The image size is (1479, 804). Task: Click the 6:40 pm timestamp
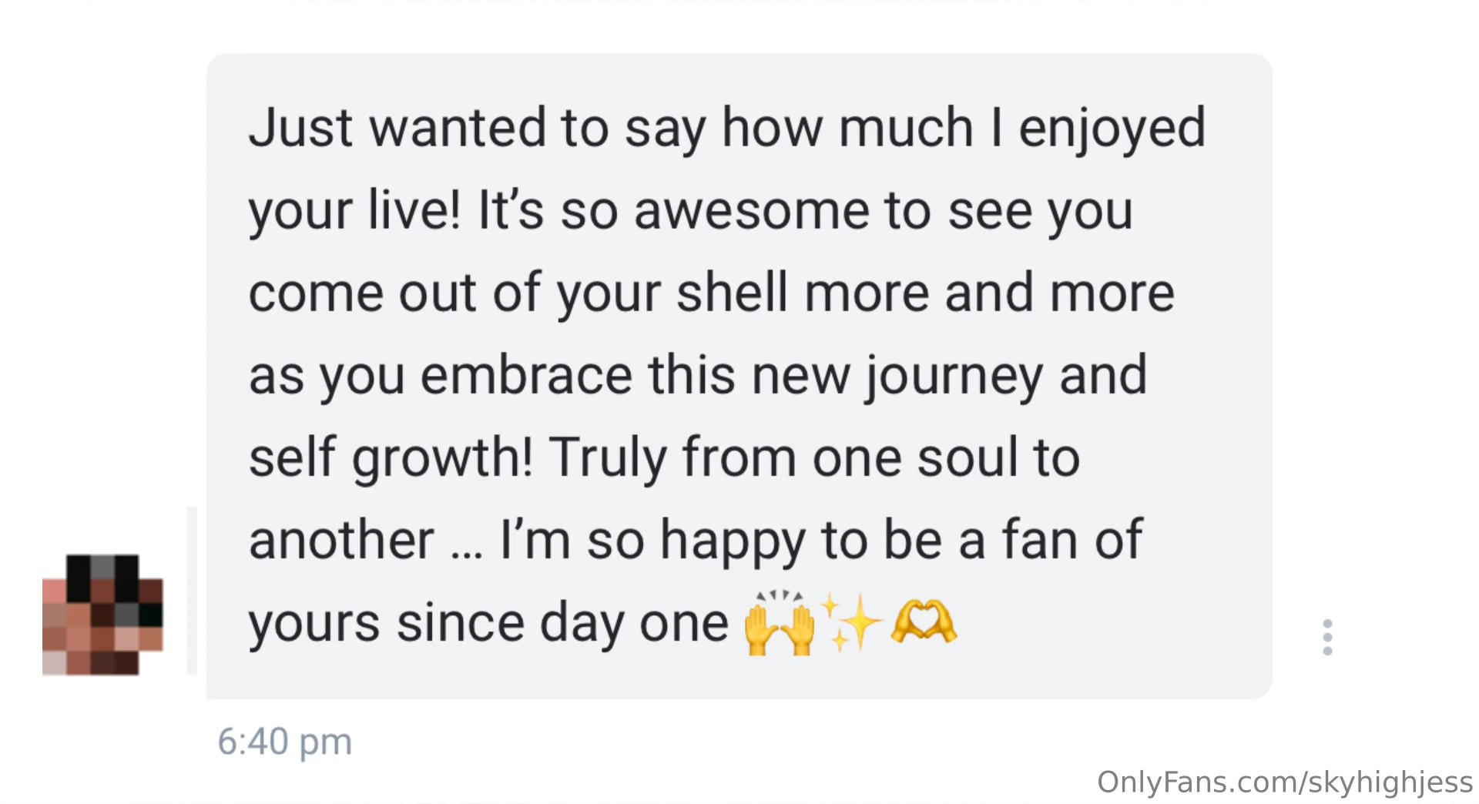tap(285, 742)
